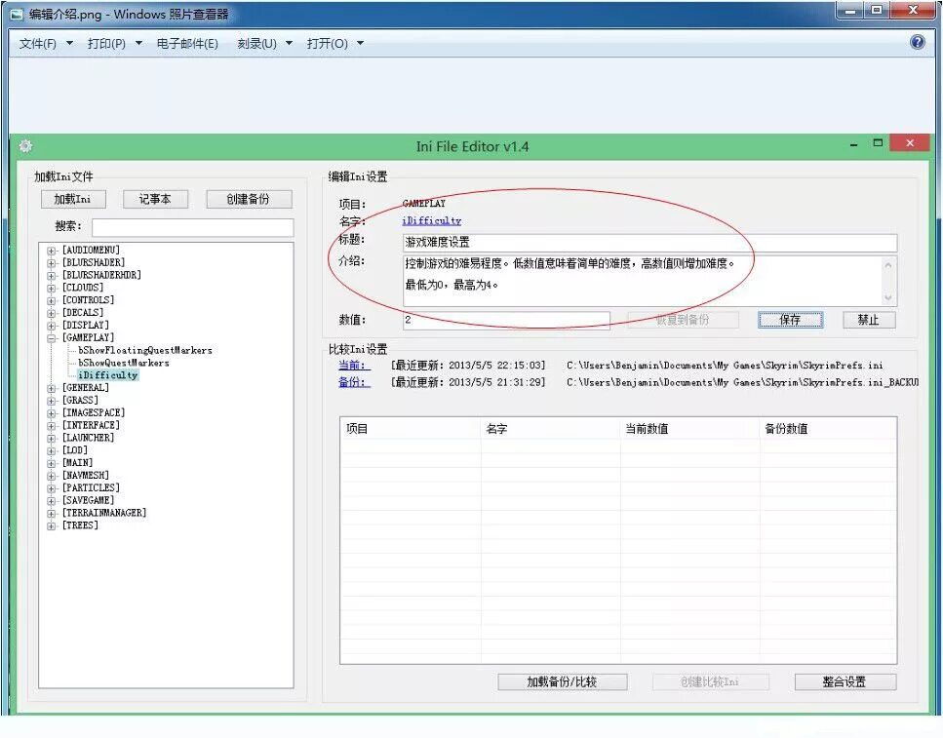Viewport: 943px width, 738px height.
Task: Open the 刻录(U) menu
Action: pos(256,43)
